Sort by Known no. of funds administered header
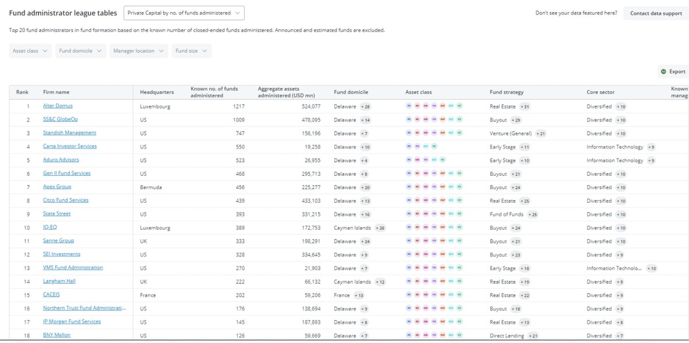The image size is (689, 343). click(214, 92)
